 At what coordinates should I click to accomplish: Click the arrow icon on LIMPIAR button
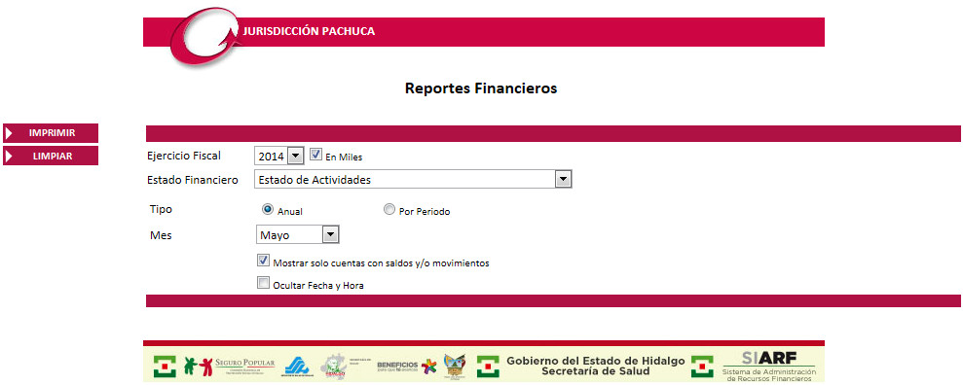(9, 156)
